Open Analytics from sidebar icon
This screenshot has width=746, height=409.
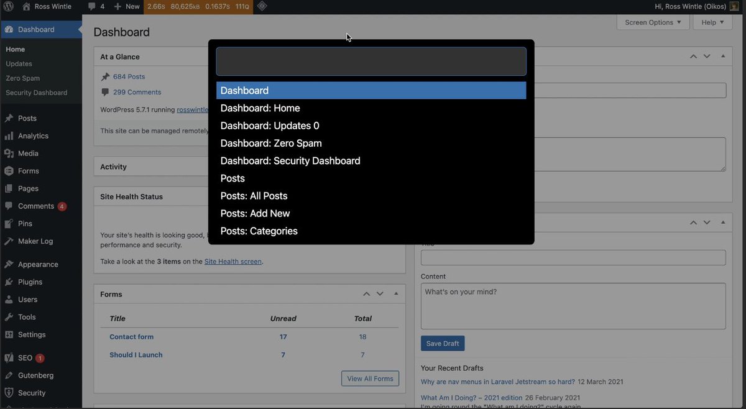9,136
